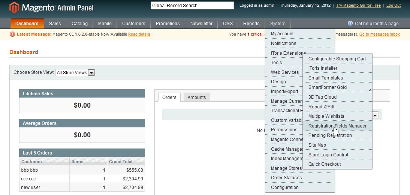410x195 pixels.
Task: Open Reports2Pdf from submenu
Action: [x=337, y=106]
